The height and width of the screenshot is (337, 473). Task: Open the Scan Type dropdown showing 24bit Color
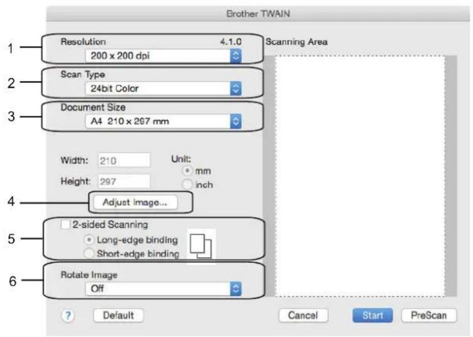(x=163, y=89)
